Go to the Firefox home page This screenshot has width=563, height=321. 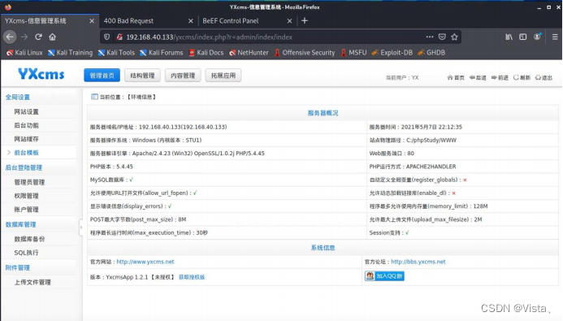[53, 37]
